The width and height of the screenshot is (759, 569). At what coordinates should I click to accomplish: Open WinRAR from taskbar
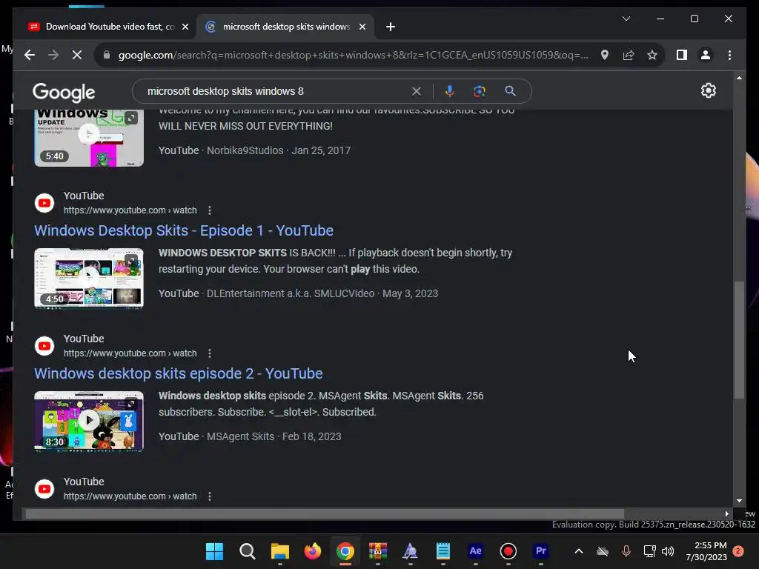(378, 551)
